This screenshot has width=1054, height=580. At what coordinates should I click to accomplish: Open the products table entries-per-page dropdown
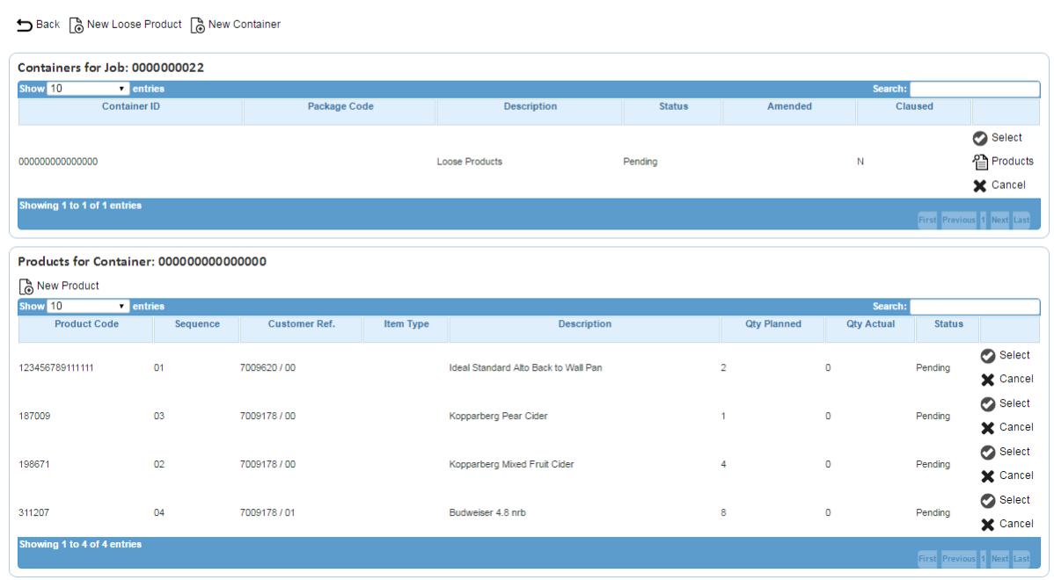tap(88, 306)
